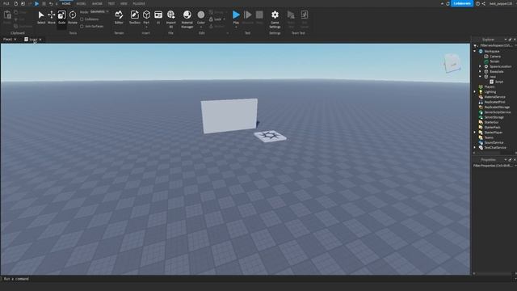Click the help icon near Collaborate
Image resolution: width=517 pixels, height=291 pixels.
477,3
